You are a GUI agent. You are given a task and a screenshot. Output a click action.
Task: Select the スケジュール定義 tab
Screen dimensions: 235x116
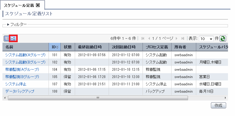click(19, 5)
